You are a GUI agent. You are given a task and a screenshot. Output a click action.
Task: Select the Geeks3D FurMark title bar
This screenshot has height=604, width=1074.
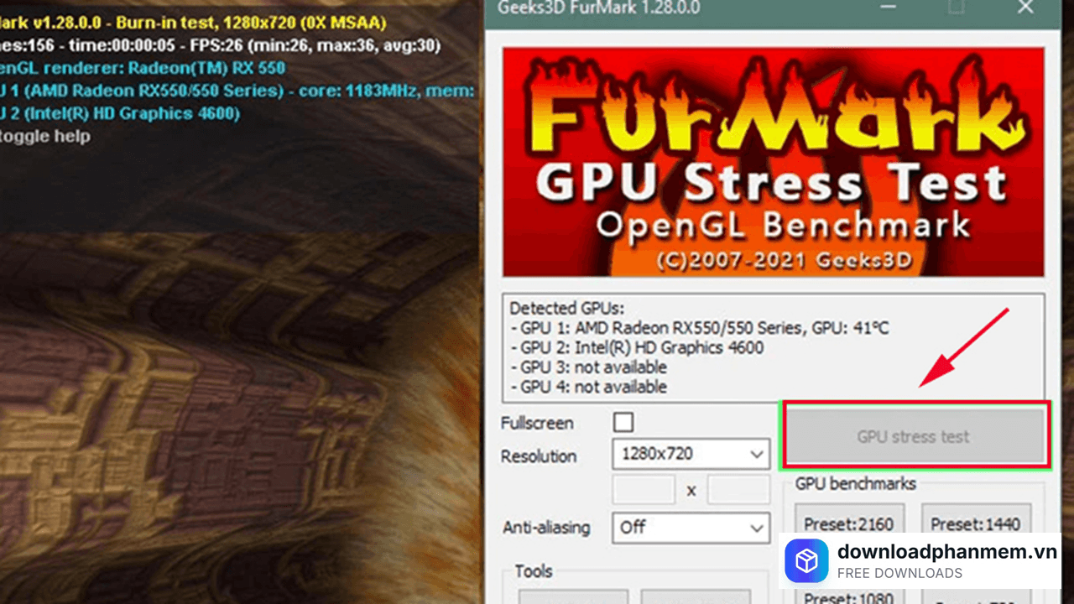597,8
